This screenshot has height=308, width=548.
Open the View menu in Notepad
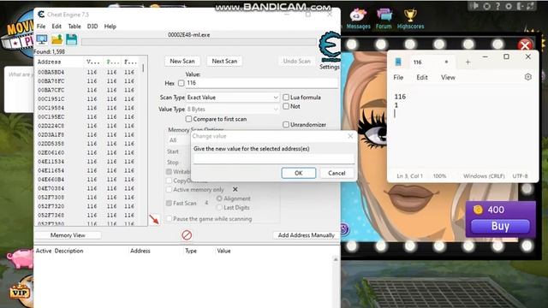(448, 78)
